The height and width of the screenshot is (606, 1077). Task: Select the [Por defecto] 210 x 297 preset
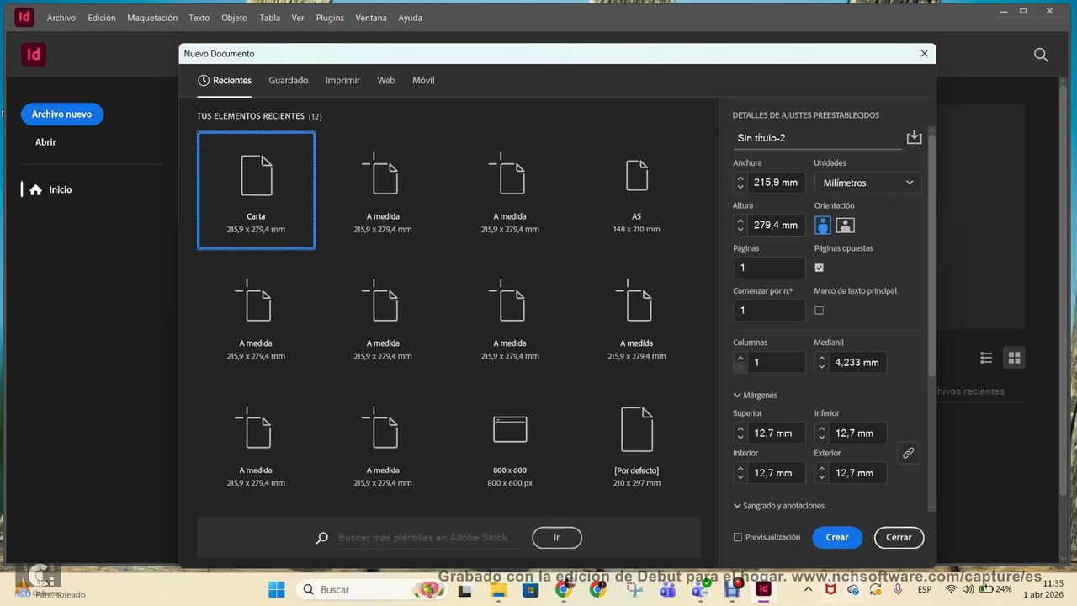tap(636, 446)
